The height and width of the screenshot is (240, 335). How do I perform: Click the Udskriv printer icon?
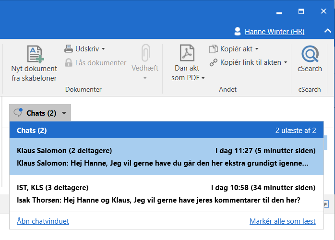(x=69, y=49)
